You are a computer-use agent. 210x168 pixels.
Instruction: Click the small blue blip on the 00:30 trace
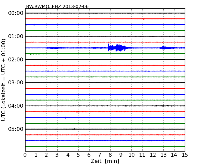click(34, 25)
